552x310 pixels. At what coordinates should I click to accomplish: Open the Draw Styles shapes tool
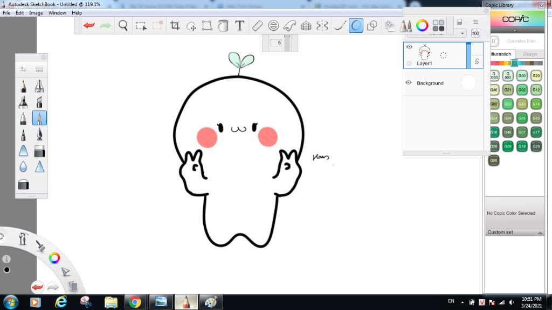click(x=372, y=25)
